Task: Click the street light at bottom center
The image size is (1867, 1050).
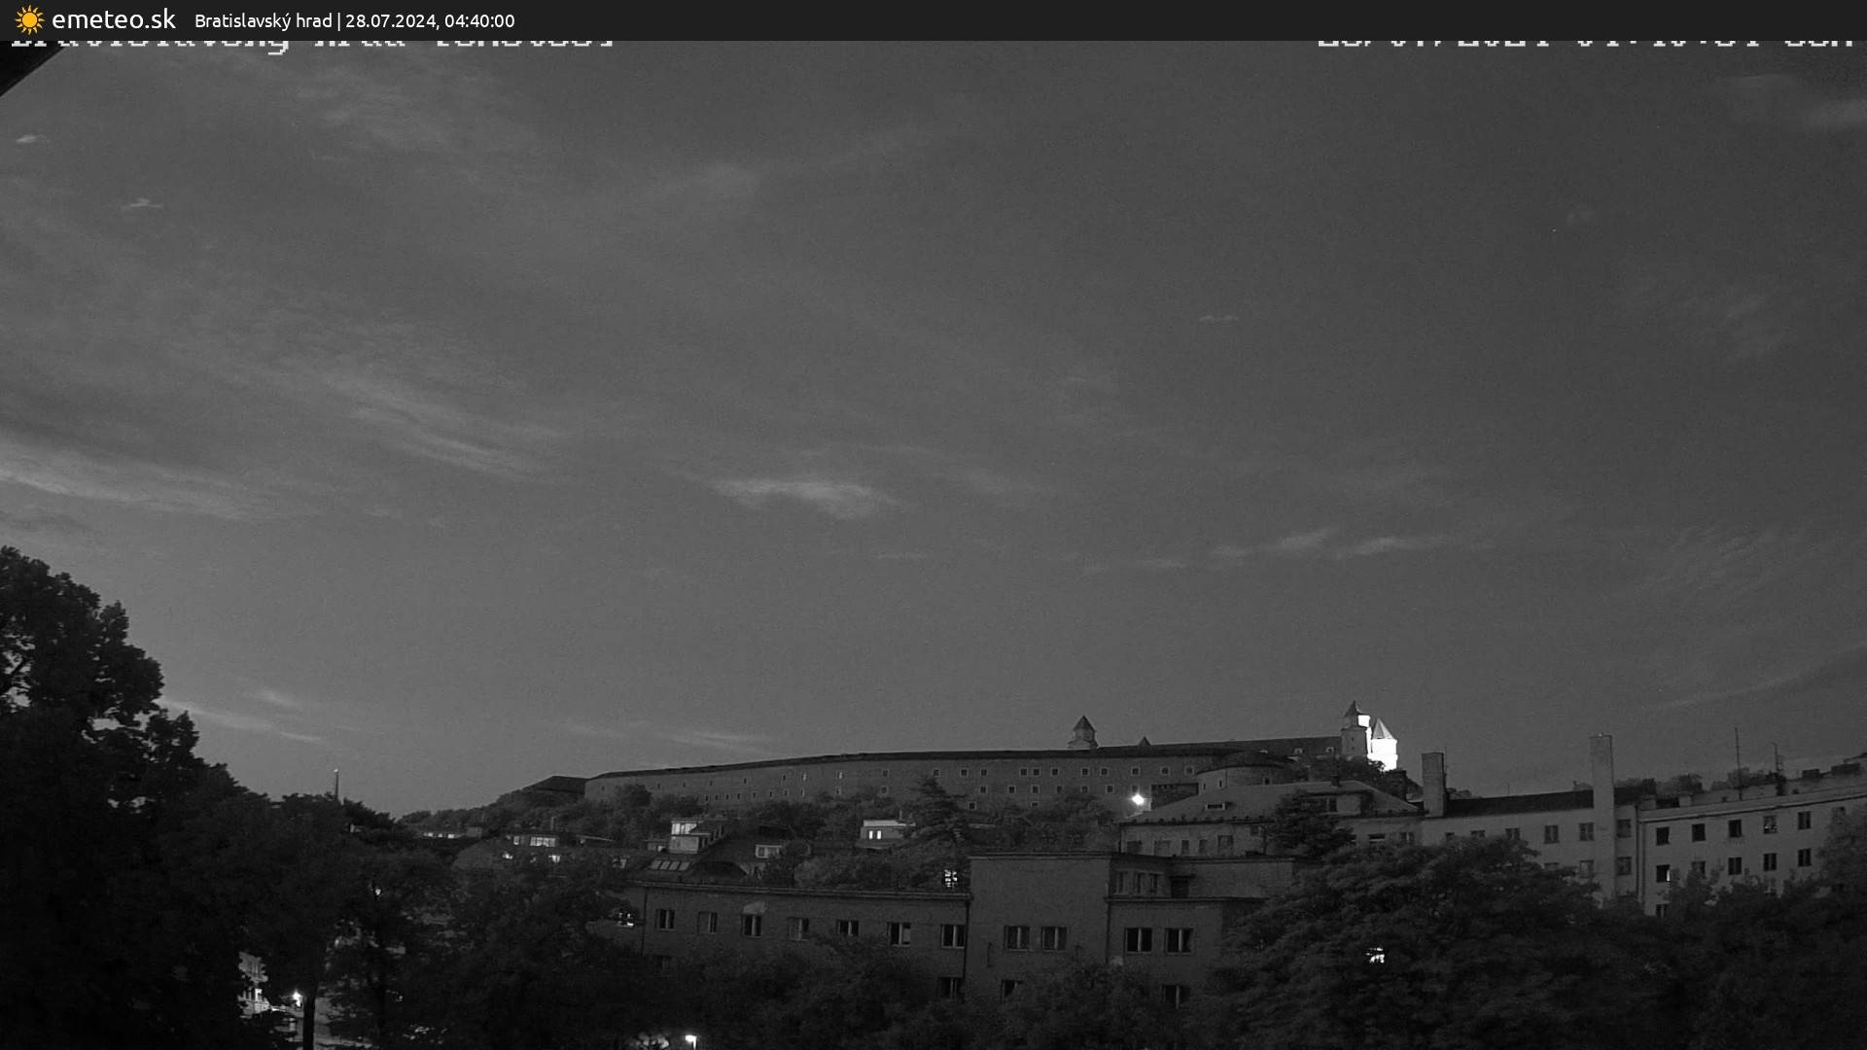Action: [x=689, y=1039]
